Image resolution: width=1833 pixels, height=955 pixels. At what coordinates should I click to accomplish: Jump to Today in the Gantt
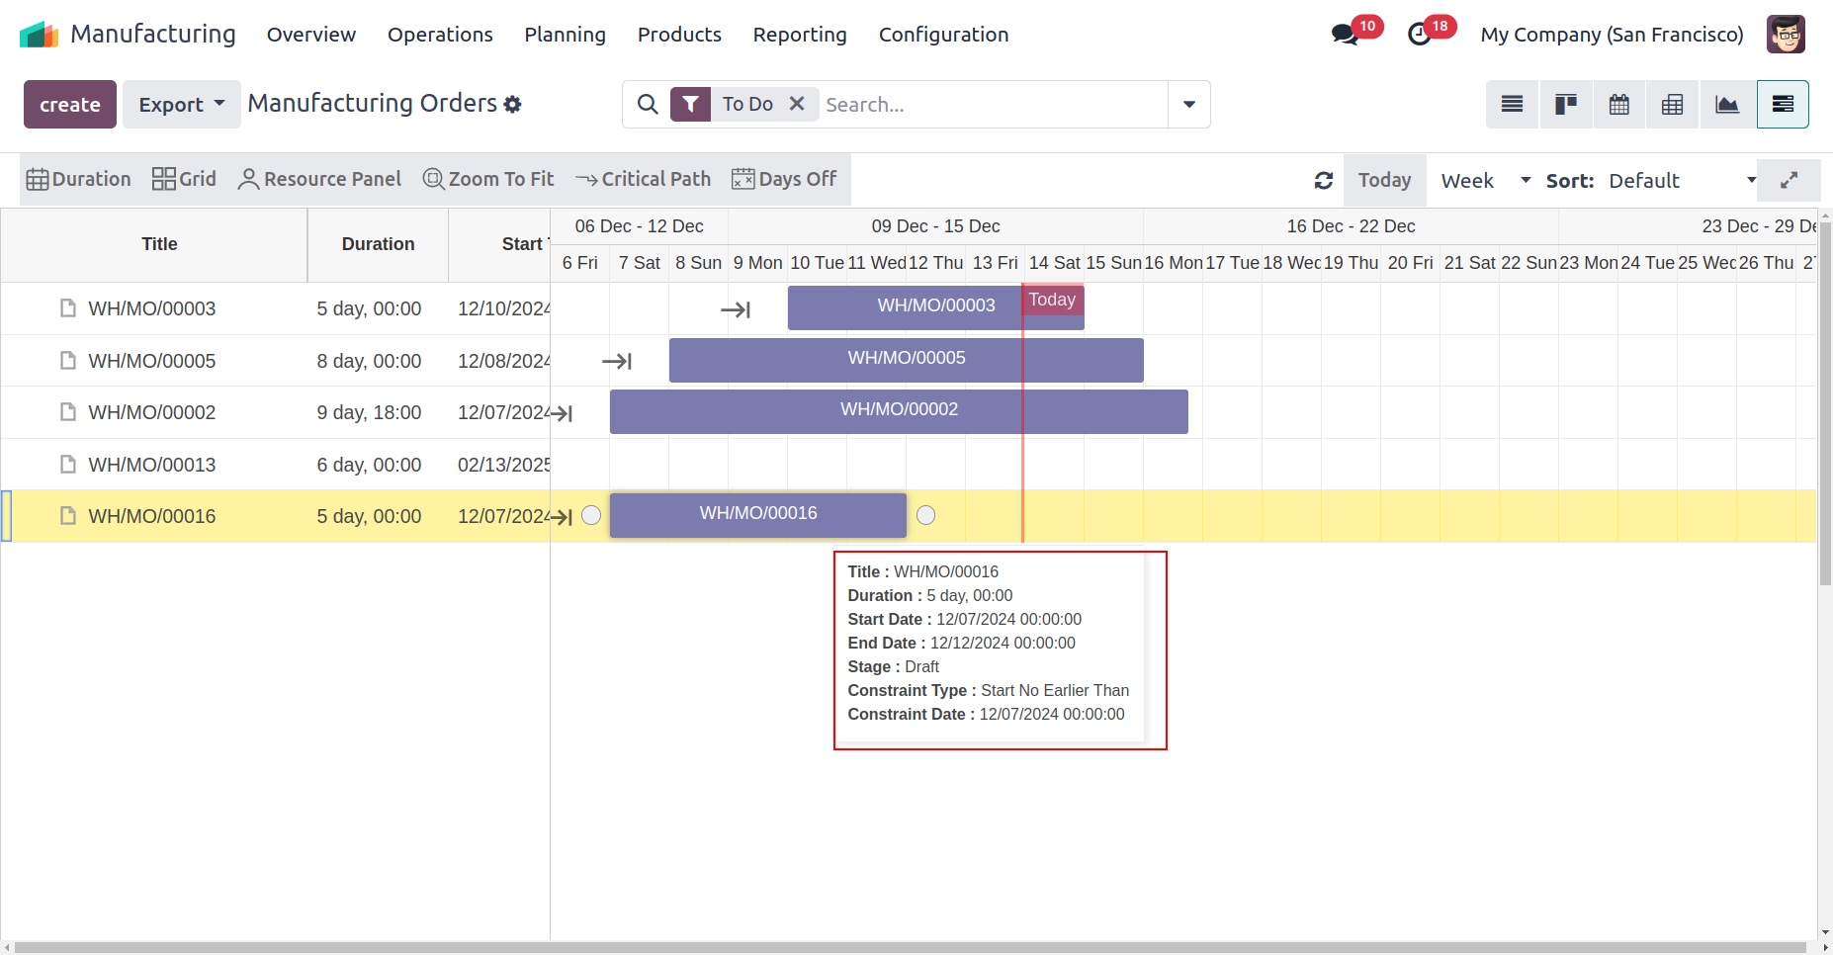click(x=1383, y=181)
